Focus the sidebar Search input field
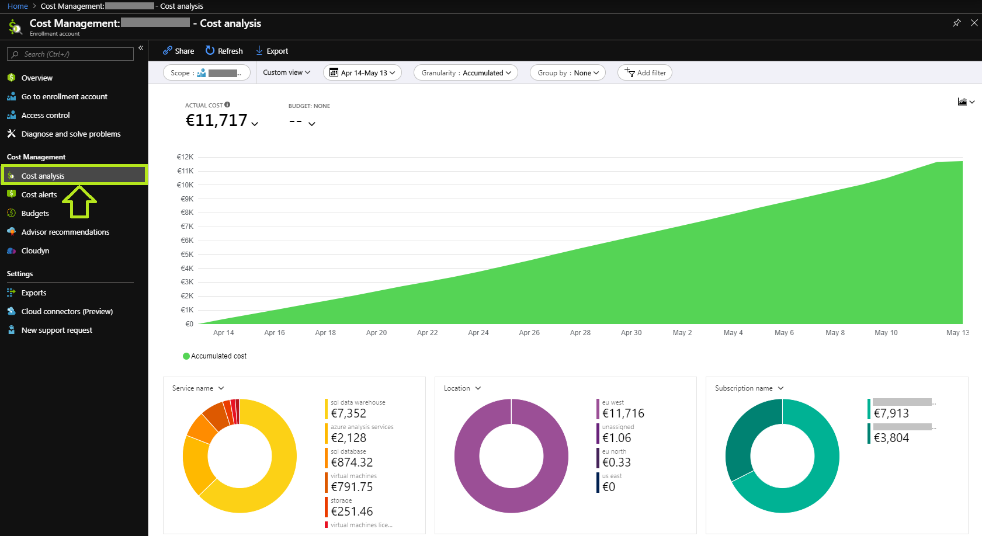982x536 pixels. [70, 54]
